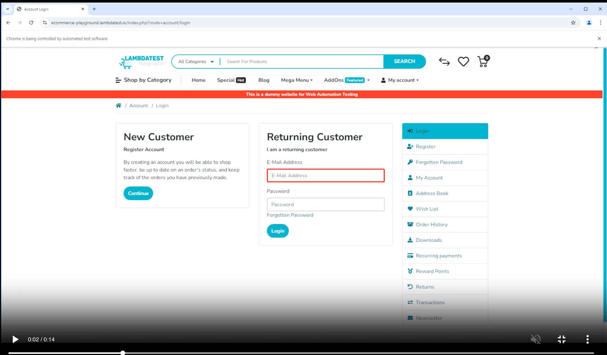607x355 pixels.
Task: Unmute the video player
Action: pos(536,339)
